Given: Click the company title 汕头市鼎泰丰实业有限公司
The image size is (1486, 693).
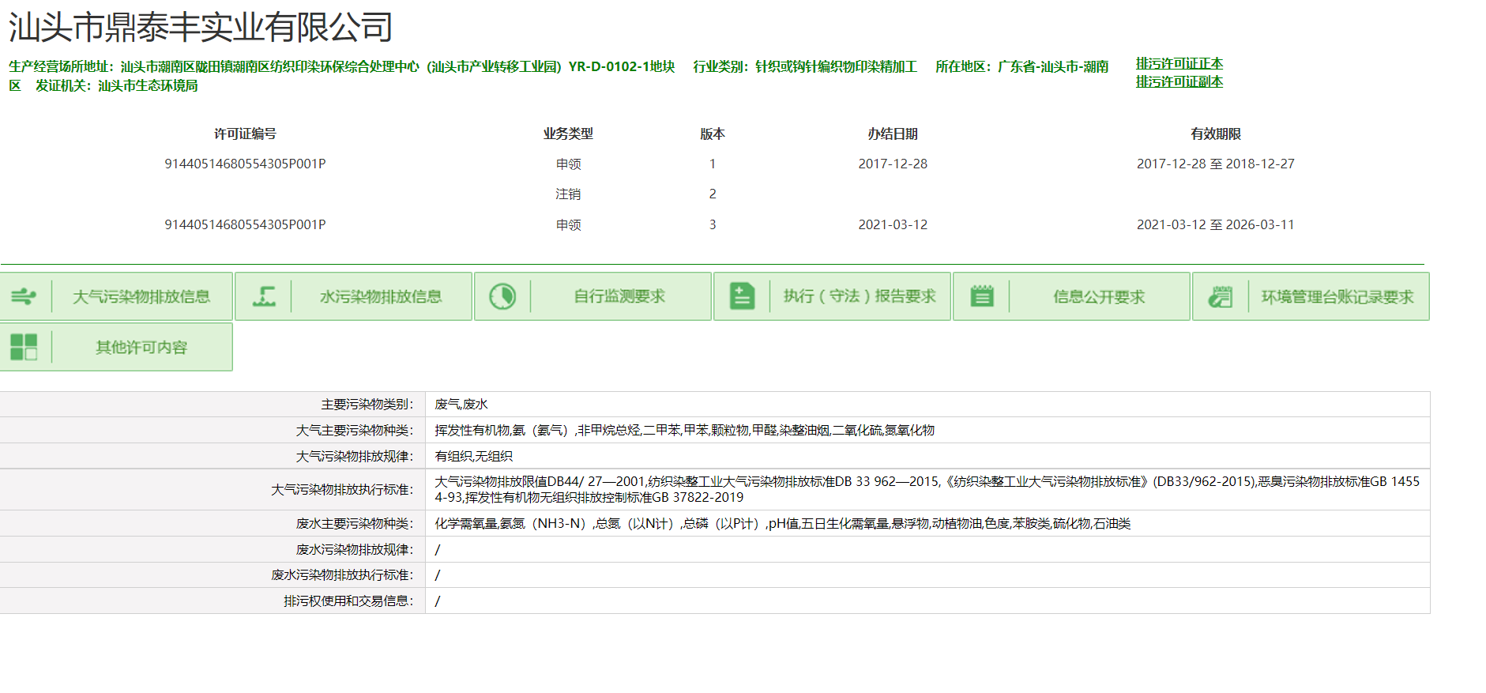Looking at the screenshot, I should point(201,28).
